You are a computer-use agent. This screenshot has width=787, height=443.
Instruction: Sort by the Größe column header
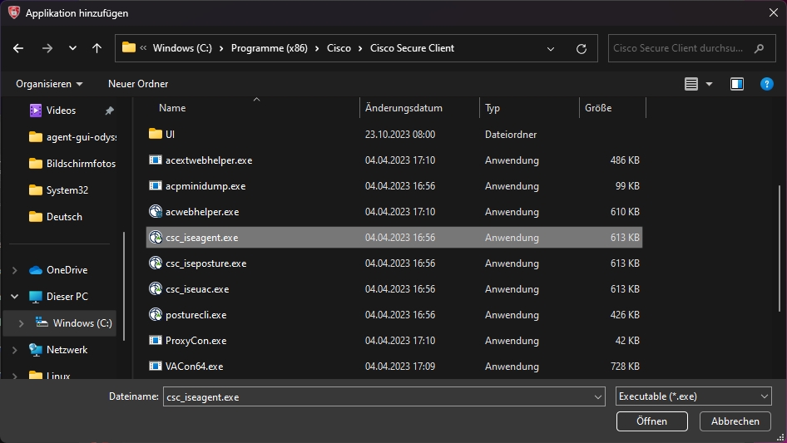coord(598,108)
